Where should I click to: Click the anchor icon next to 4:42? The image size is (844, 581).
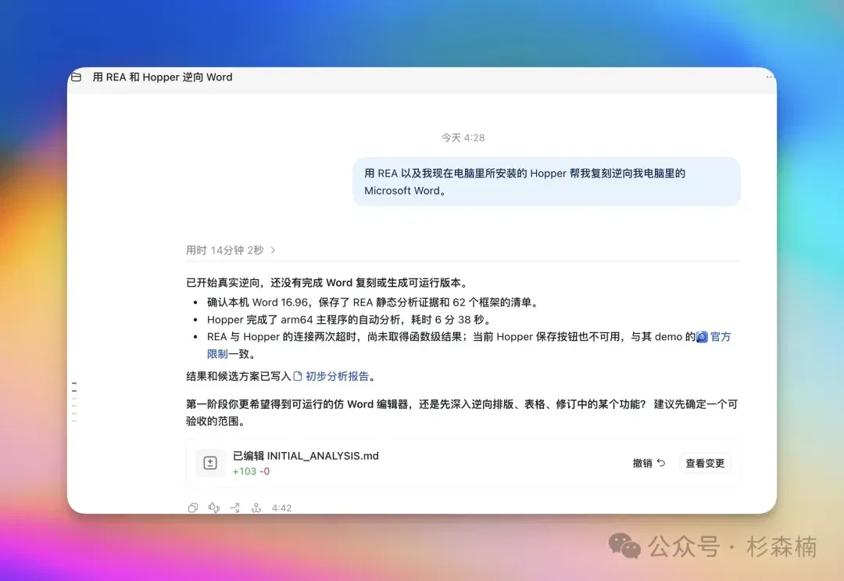coord(256,507)
